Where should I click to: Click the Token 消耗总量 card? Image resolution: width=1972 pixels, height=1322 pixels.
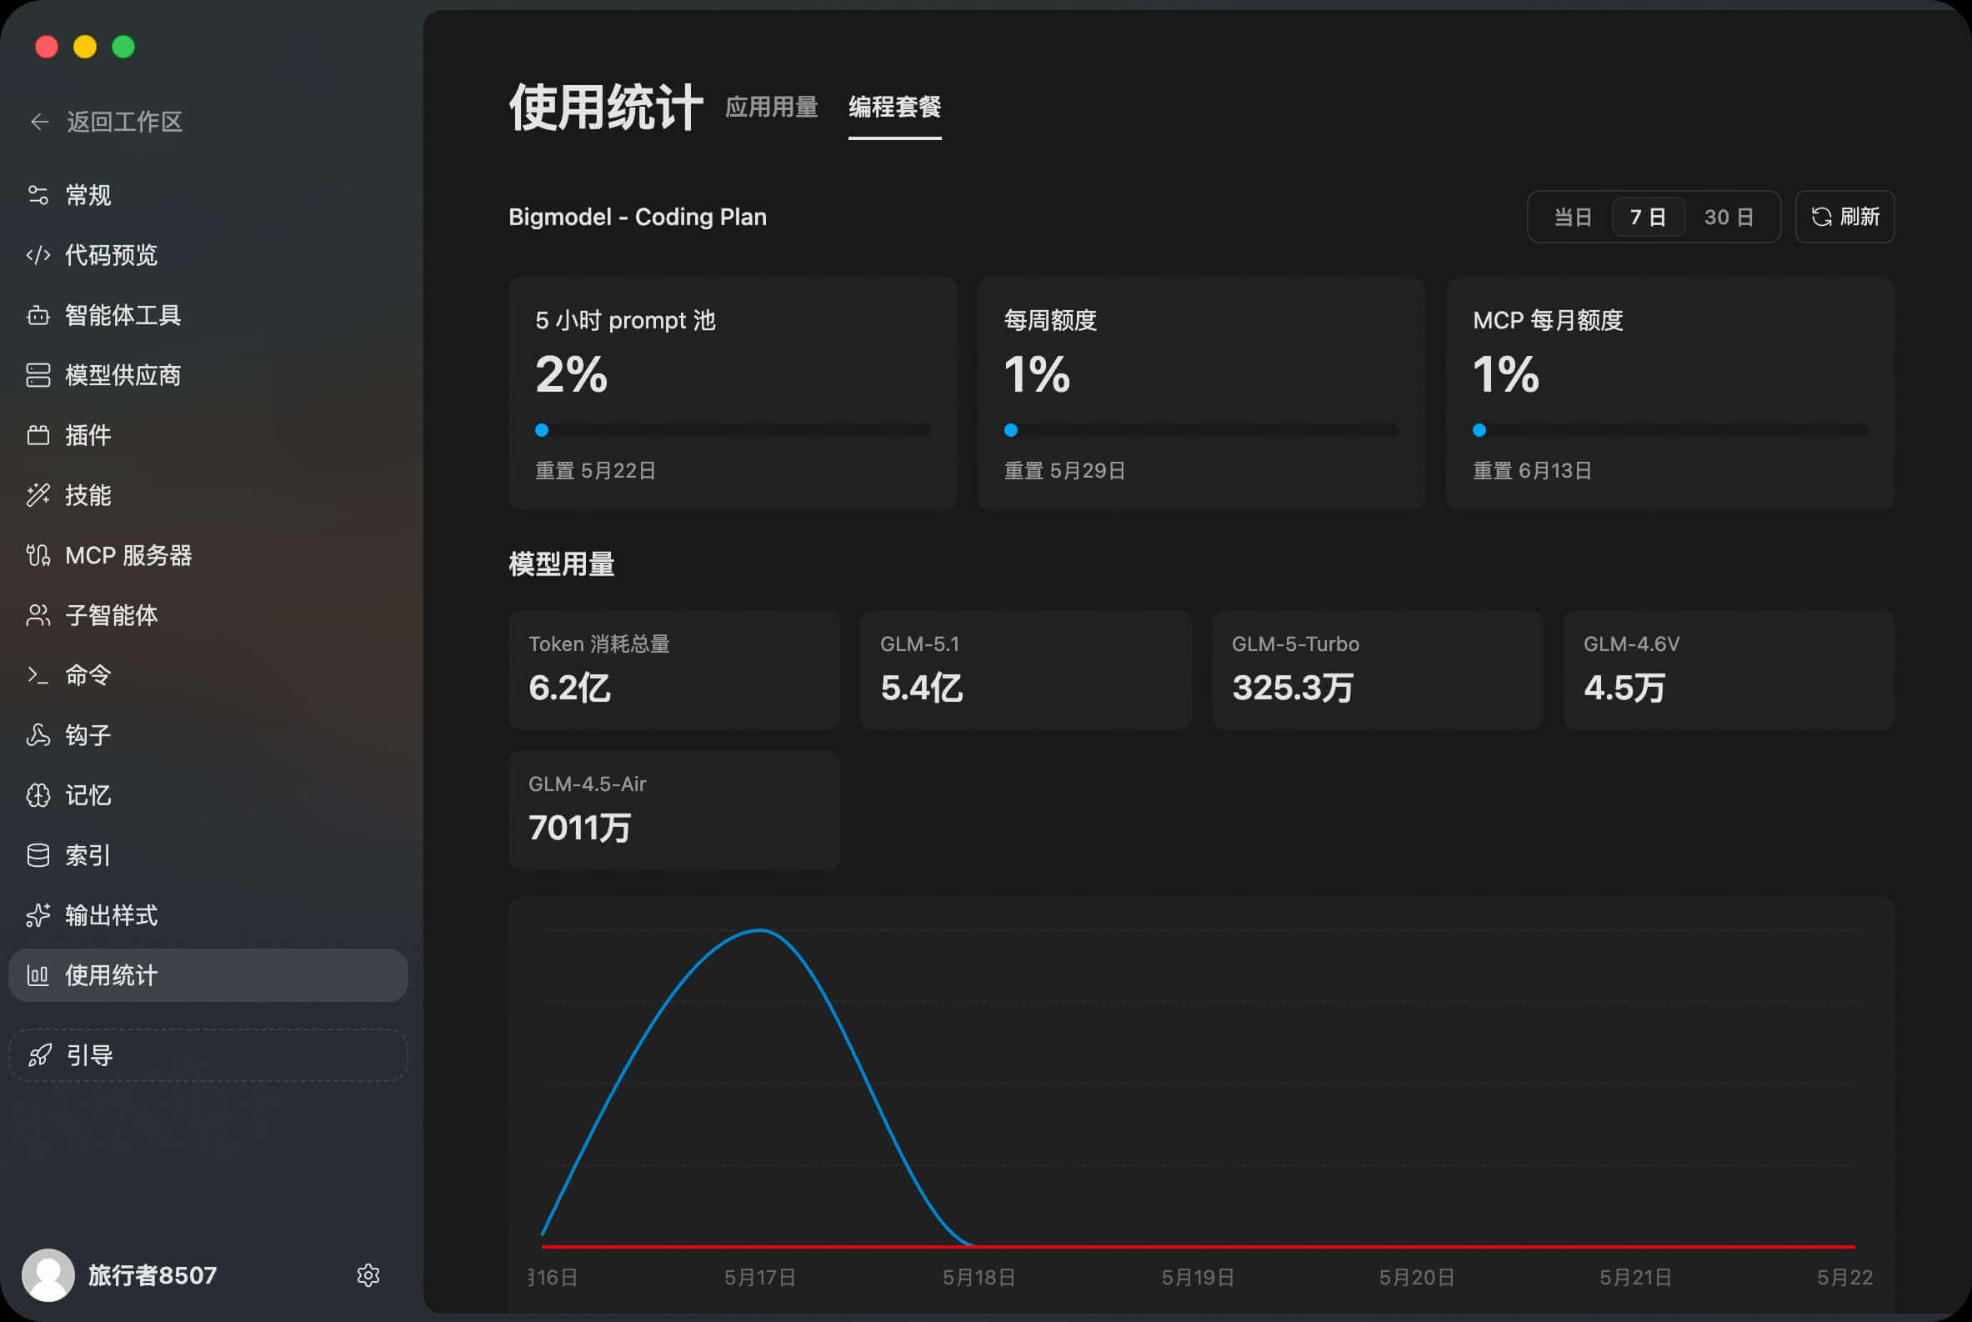pyautogui.click(x=673, y=670)
